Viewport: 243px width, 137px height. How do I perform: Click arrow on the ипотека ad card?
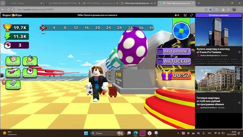(x=239, y=52)
